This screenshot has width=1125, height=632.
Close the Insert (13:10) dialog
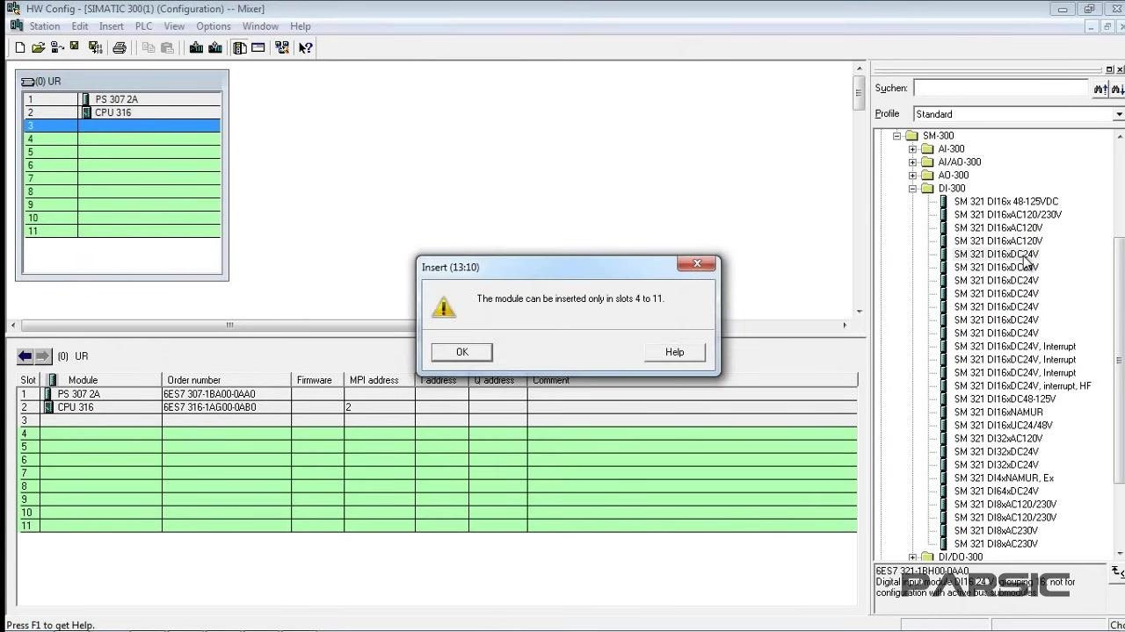click(x=696, y=263)
